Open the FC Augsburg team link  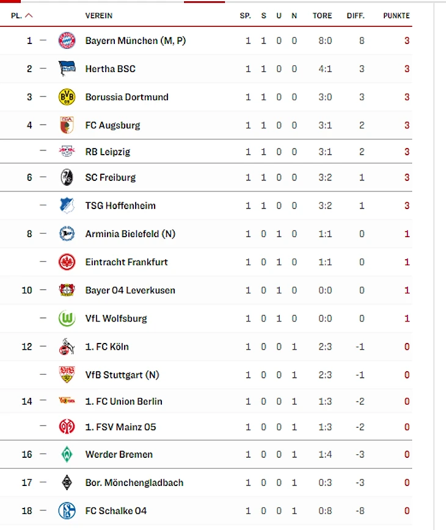pos(112,125)
